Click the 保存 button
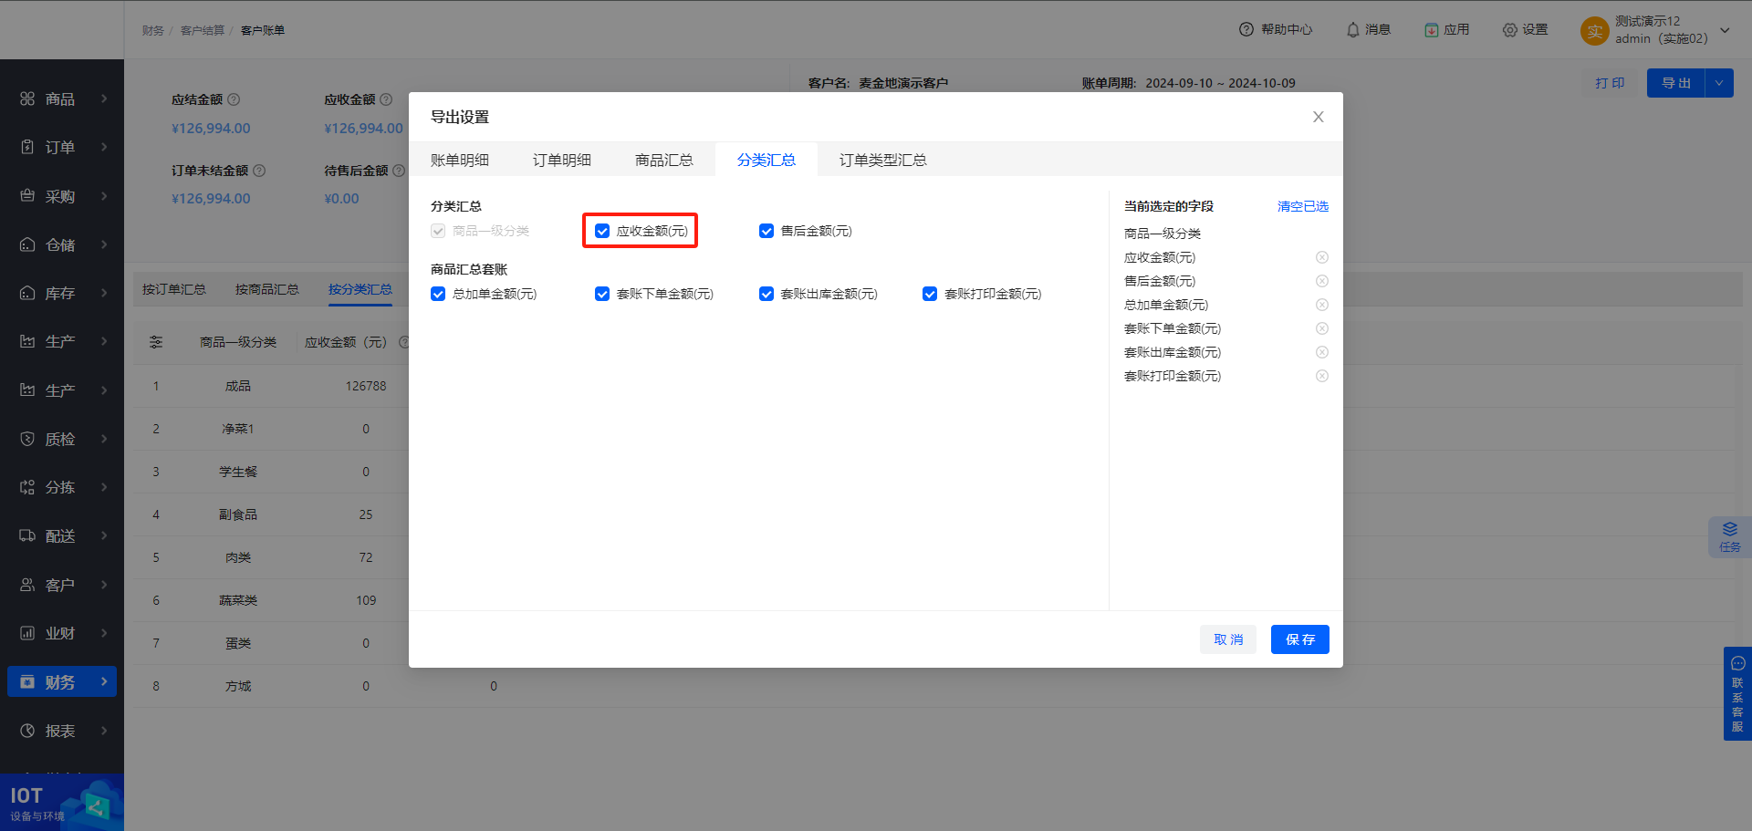This screenshot has width=1752, height=831. pyautogui.click(x=1300, y=639)
